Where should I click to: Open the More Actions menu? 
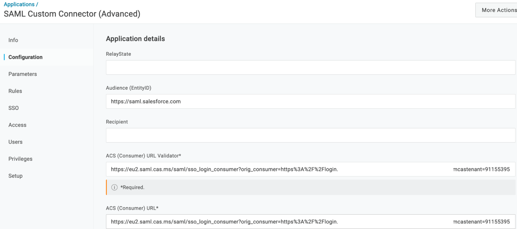pyautogui.click(x=497, y=10)
